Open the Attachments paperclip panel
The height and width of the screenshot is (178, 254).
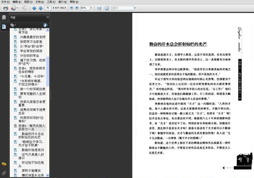4,173
